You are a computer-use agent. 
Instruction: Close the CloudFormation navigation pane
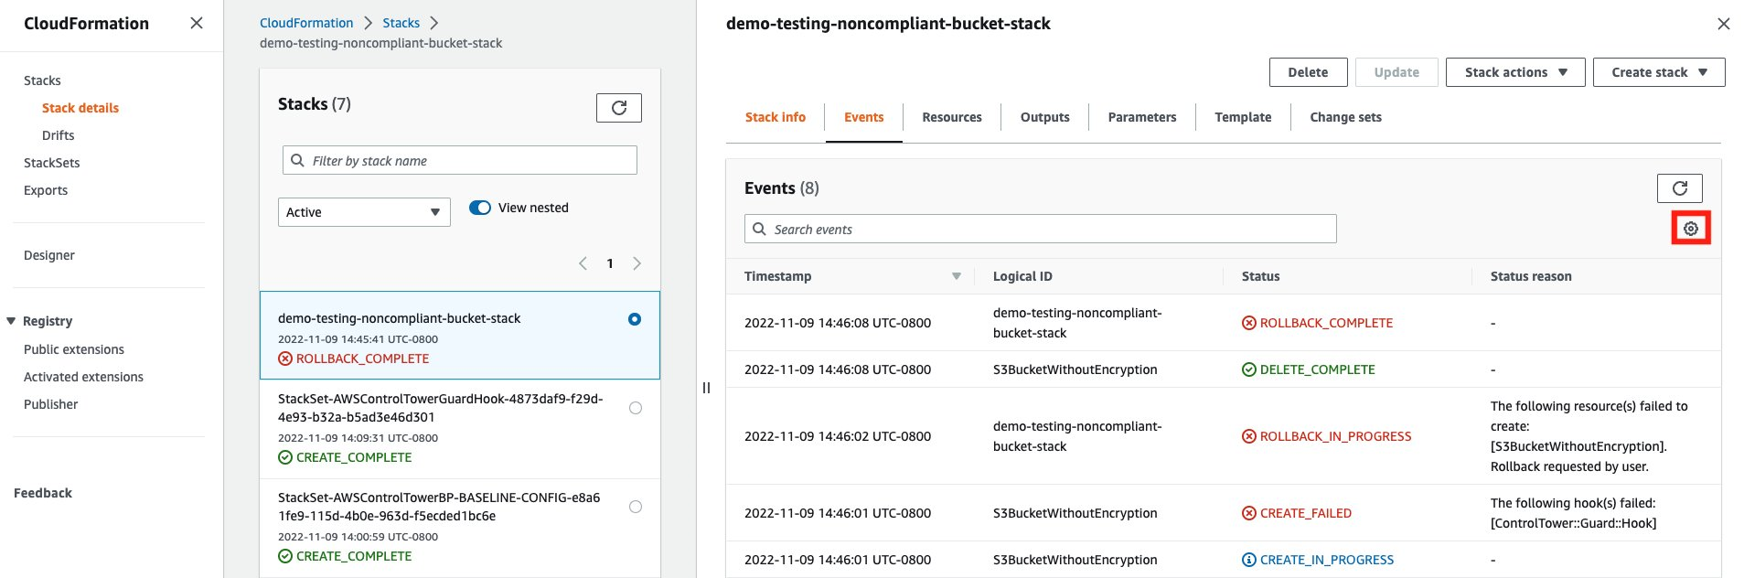[x=197, y=23]
